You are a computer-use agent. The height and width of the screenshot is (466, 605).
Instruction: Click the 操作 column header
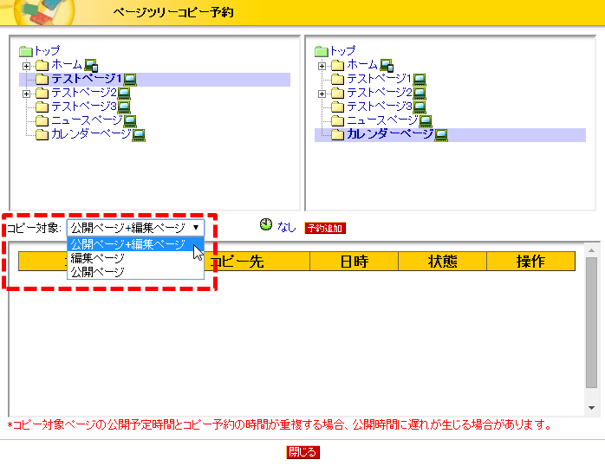click(531, 262)
